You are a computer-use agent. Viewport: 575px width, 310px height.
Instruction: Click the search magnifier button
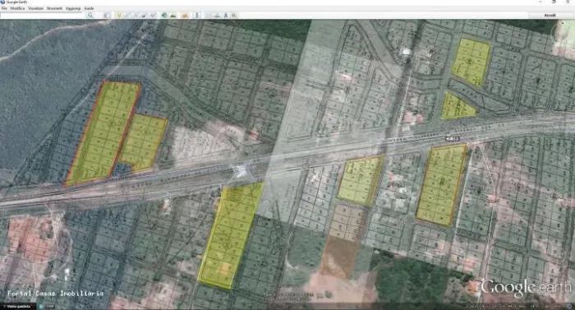pyautogui.click(x=90, y=15)
